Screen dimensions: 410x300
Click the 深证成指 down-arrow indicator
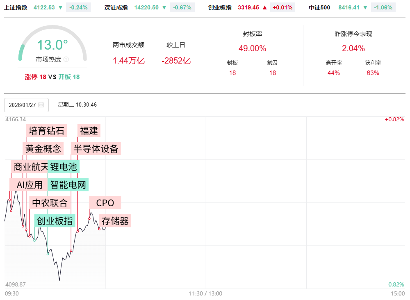164,7
